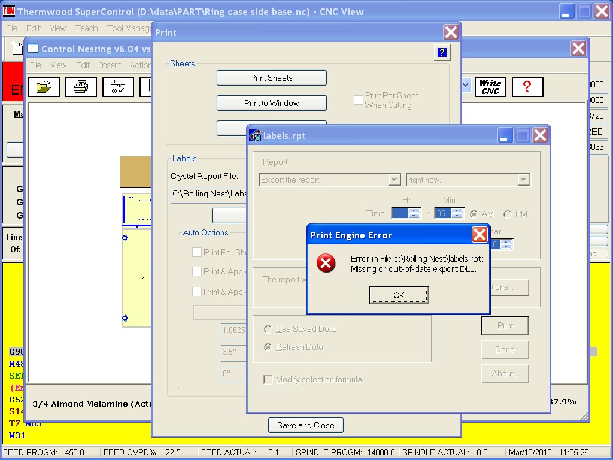Open the 'right now.' timing dropdown

(523, 180)
